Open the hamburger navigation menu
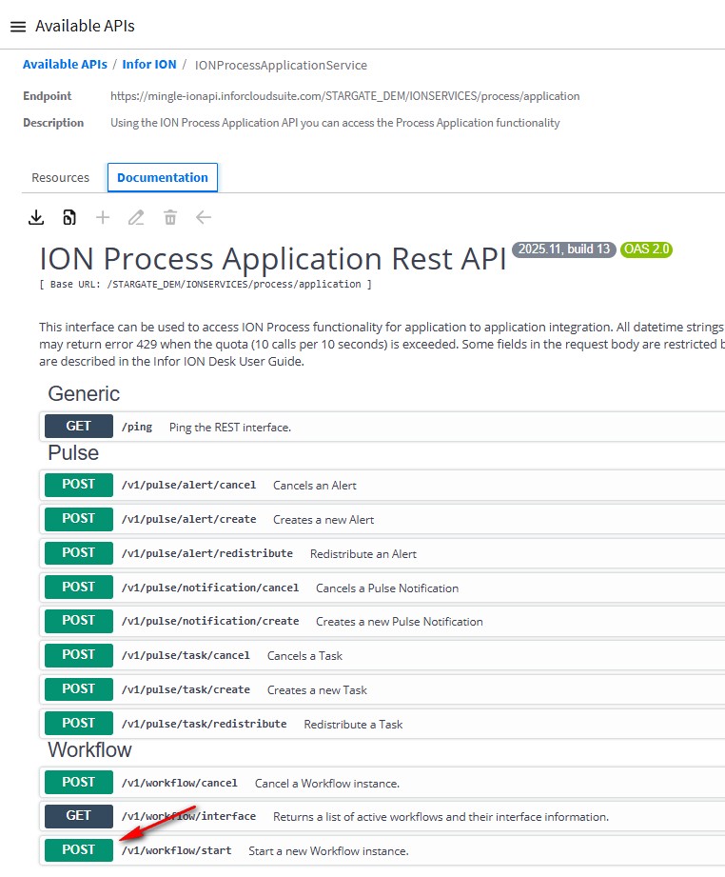 (17, 27)
